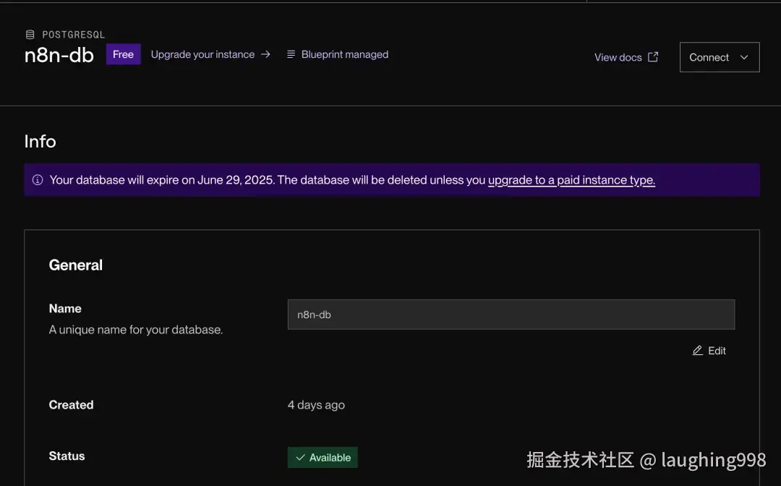This screenshot has height=486, width=781.
Task: Click the Name field label
Action: (65, 309)
